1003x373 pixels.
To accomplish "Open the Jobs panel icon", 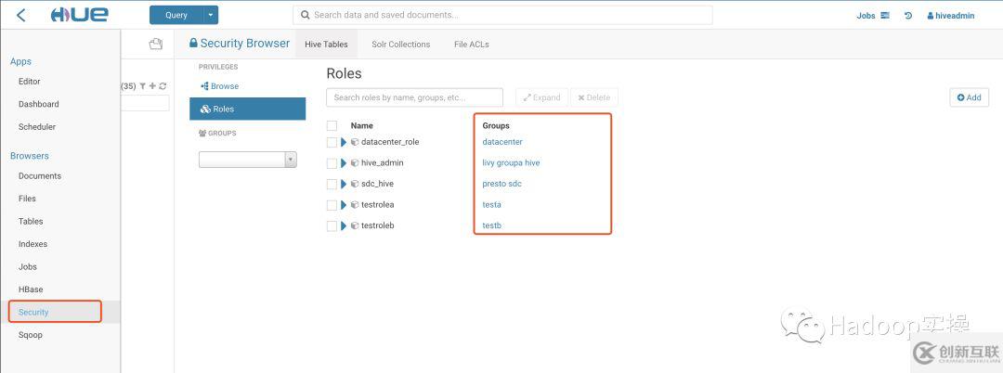I will (885, 16).
